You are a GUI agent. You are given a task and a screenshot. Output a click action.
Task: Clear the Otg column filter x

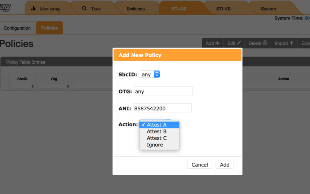point(68,87)
